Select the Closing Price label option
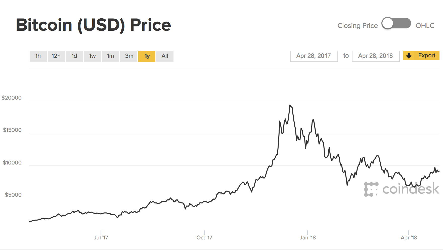 358,26
